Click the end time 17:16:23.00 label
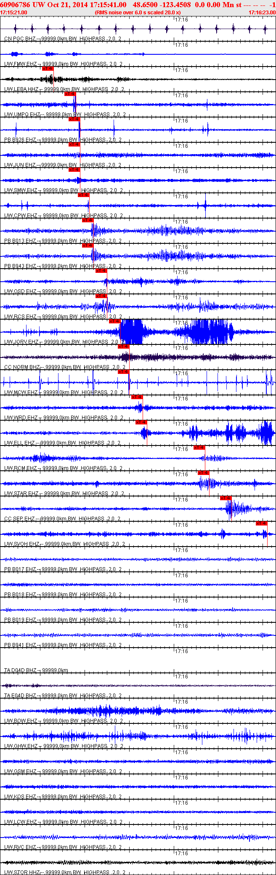The height and width of the screenshot is (875, 276). pos(262,13)
